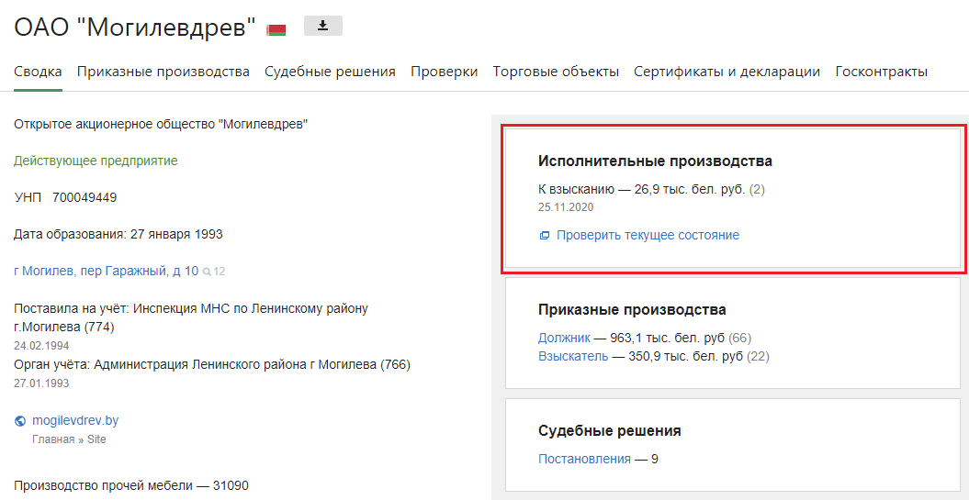Open the Приказные производства tab

point(163,72)
